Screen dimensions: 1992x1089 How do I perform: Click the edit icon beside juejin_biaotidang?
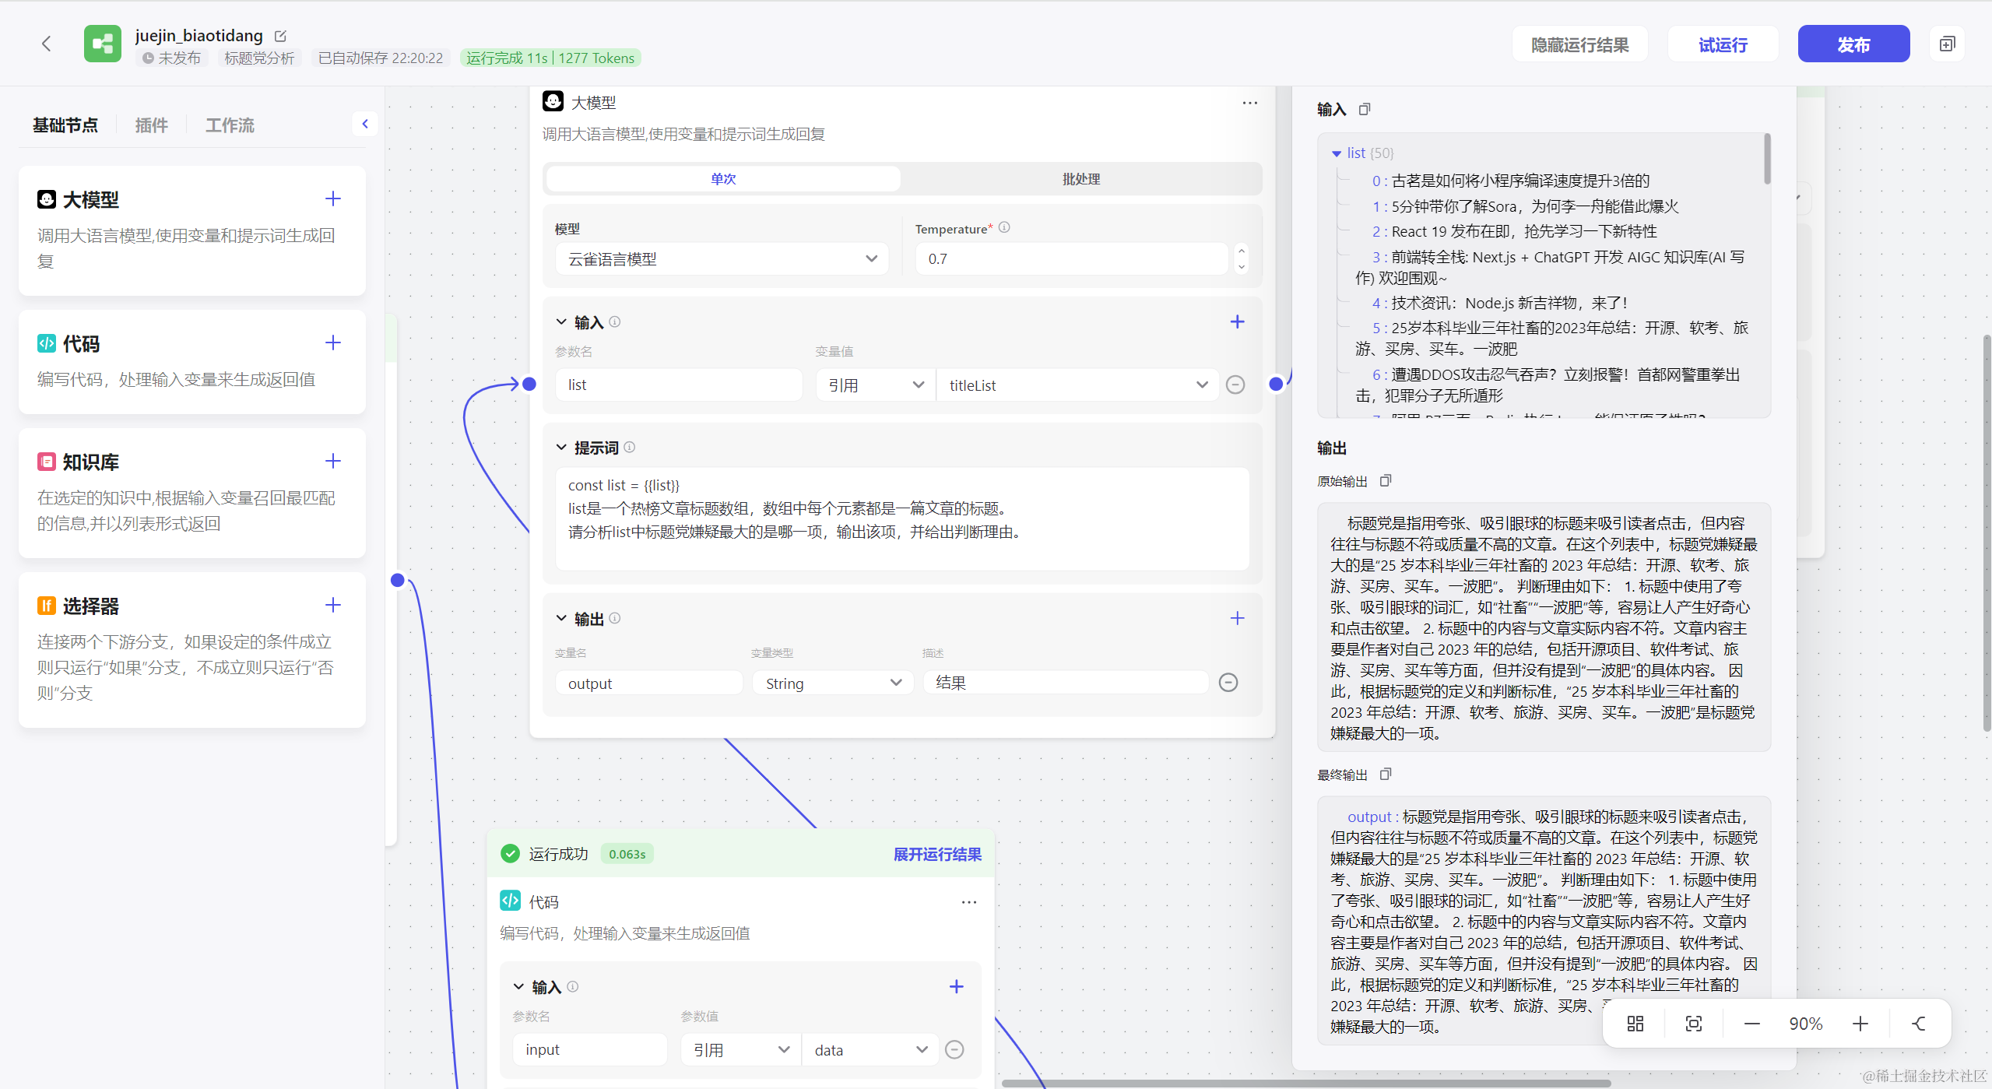pyautogui.click(x=281, y=36)
